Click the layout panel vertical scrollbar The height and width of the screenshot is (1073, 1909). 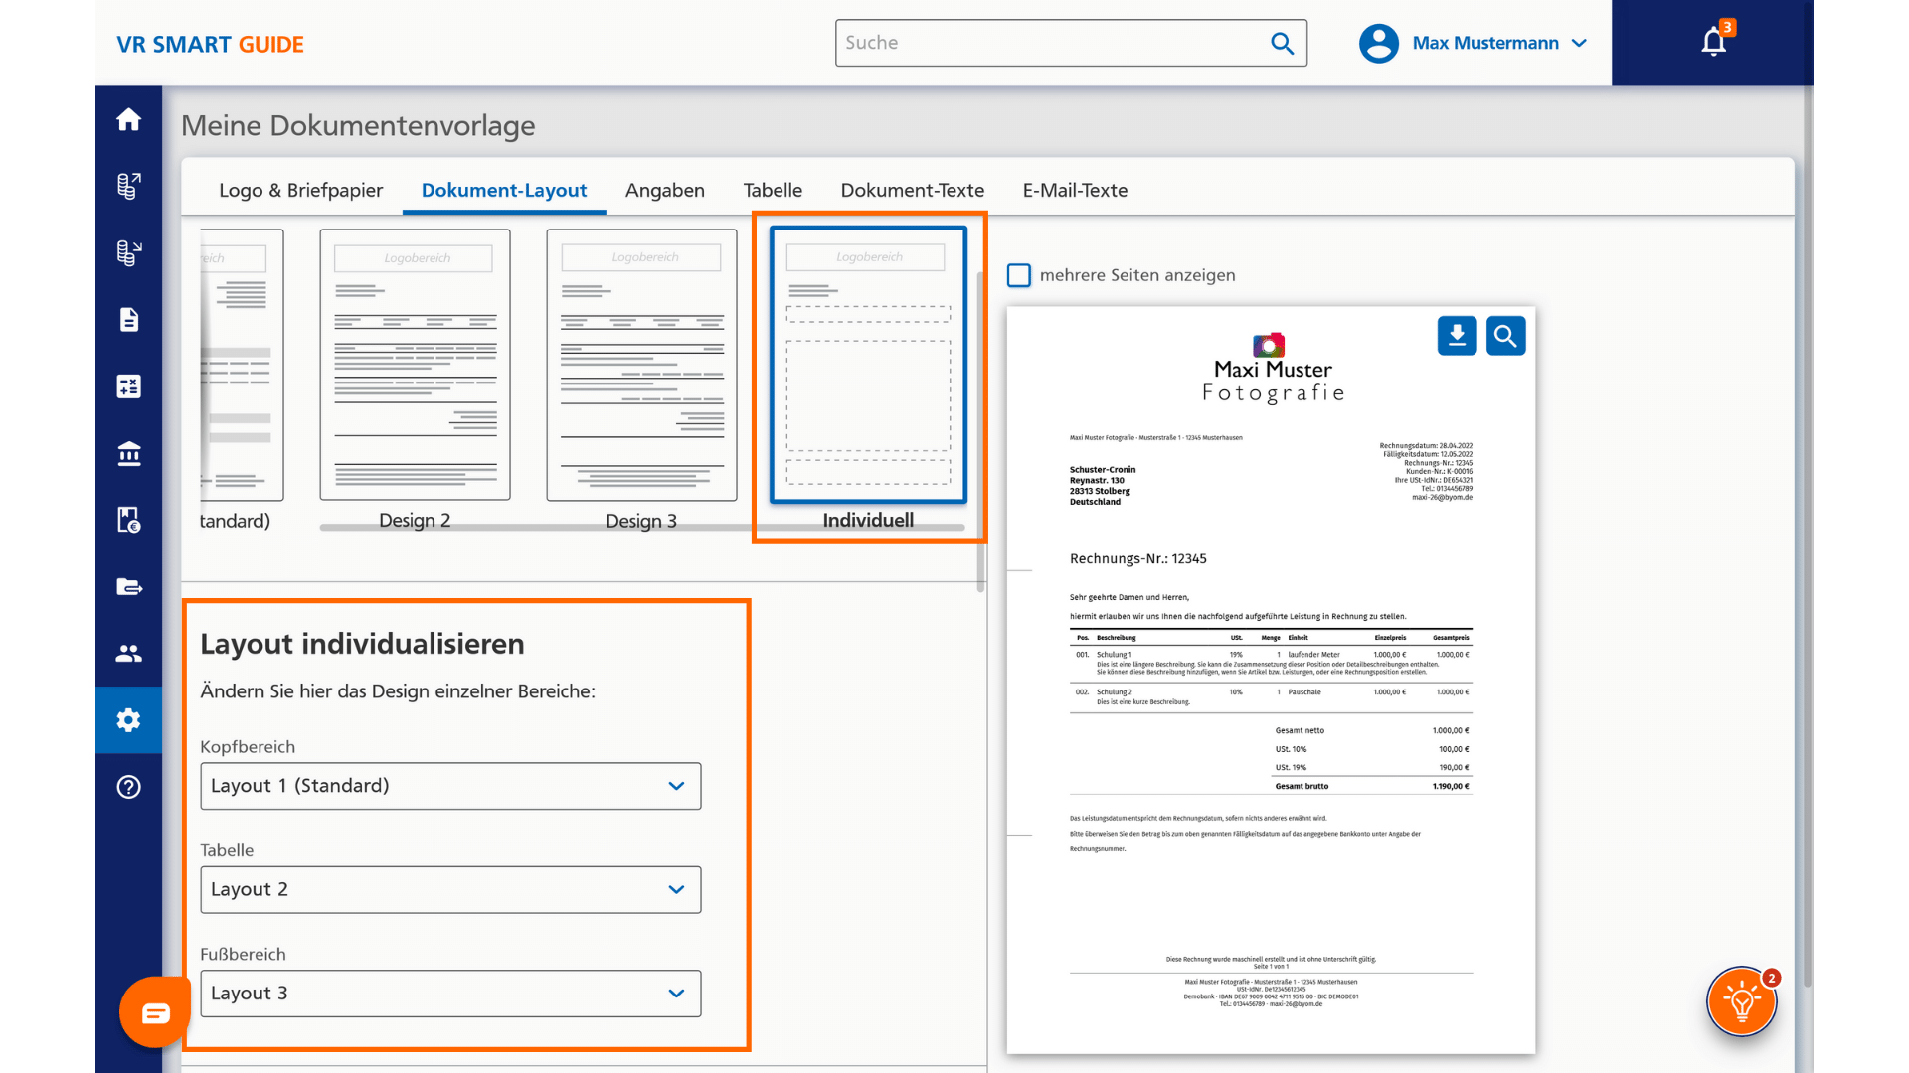coord(980,432)
